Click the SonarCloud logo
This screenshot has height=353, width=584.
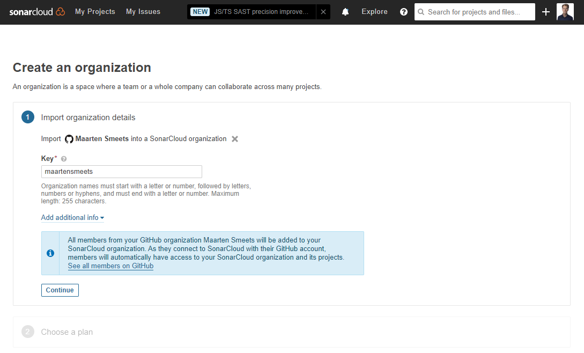click(x=36, y=12)
